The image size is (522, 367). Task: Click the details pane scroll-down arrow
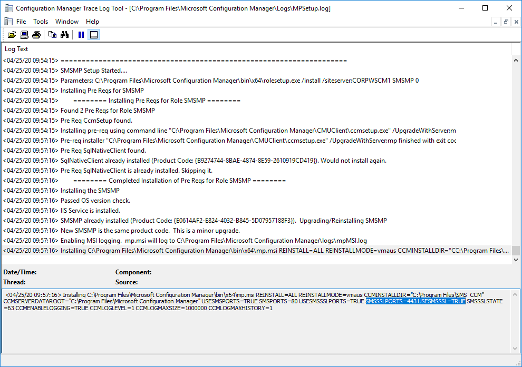[516, 348]
